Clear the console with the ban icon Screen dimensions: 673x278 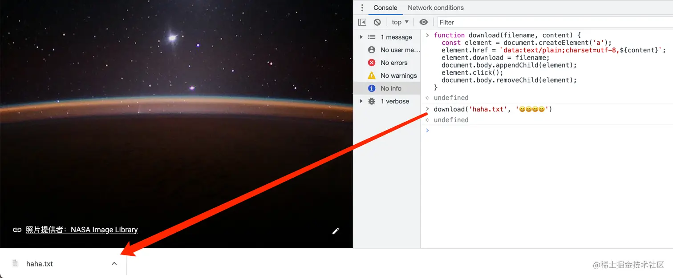coord(377,22)
